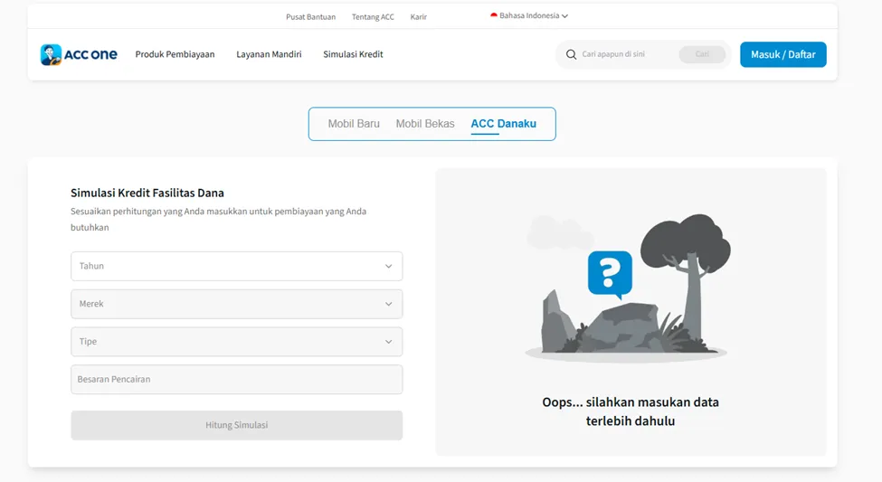Open the Karir link

[419, 17]
